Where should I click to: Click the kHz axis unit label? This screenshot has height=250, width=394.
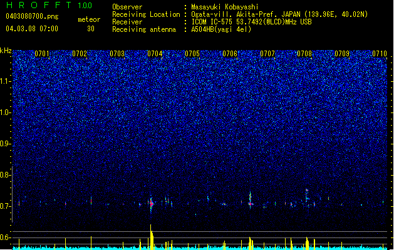(x=6, y=51)
